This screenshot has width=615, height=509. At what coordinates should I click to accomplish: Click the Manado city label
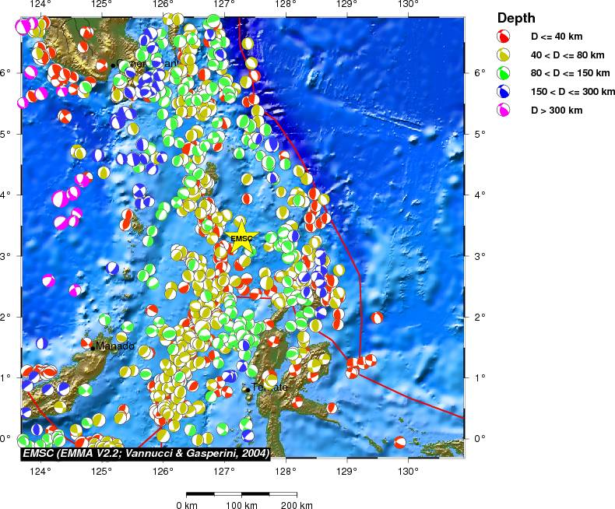tap(115, 346)
